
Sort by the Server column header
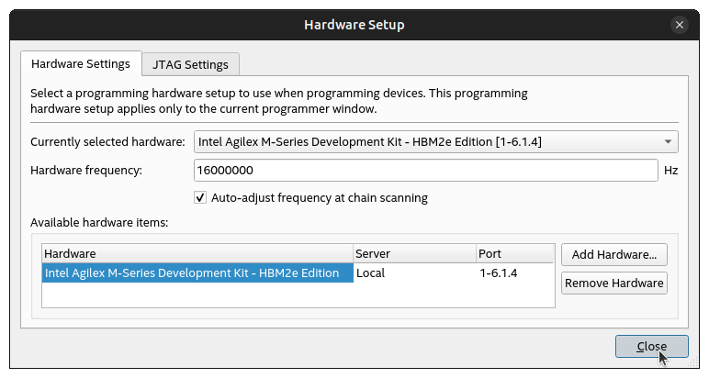tap(413, 253)
